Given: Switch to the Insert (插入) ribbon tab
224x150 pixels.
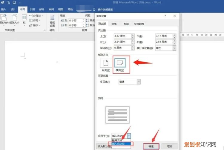Looking at the screenshot, I should coord(4,10).
